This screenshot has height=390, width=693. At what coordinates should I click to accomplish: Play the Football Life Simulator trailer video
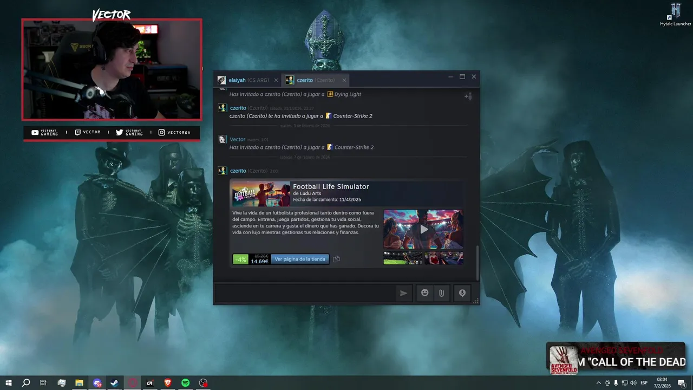click(423, 229)
